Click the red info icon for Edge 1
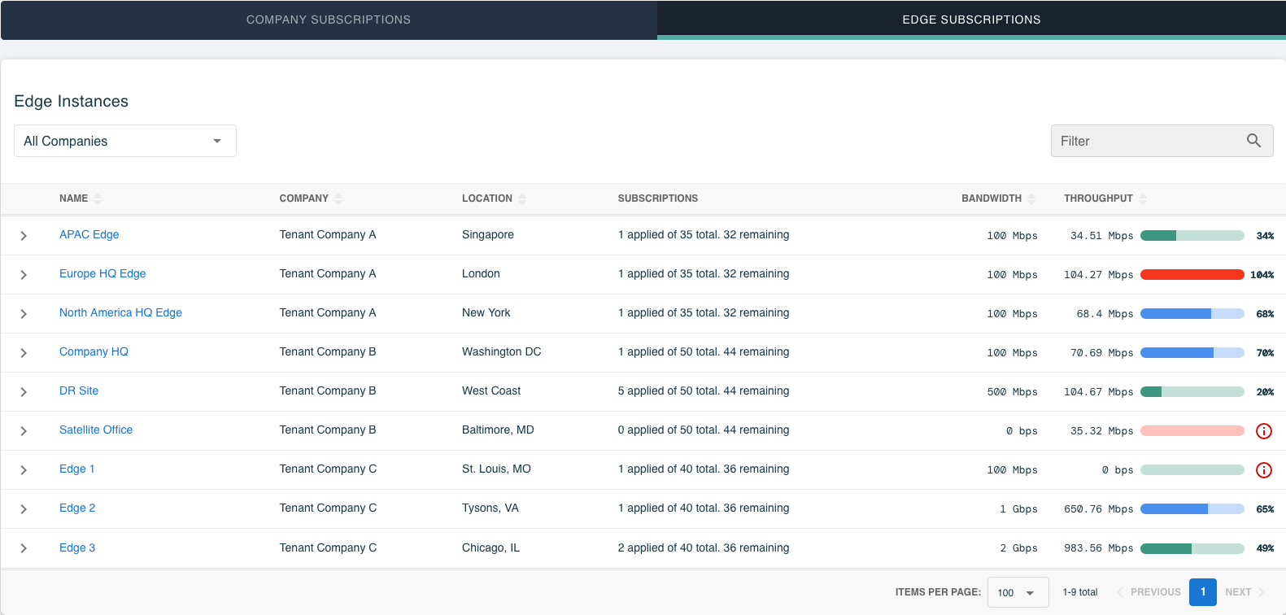This screenshot has width=1286, height=615. (x=1264, y=470)
